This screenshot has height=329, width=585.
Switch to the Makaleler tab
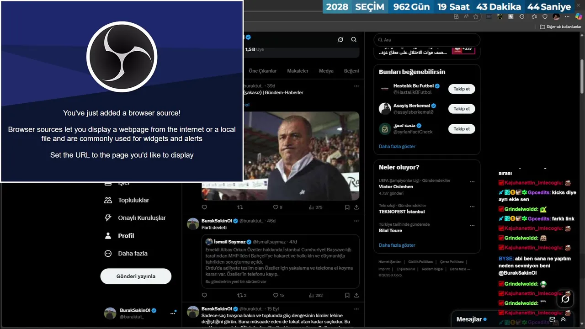pos(298,71)
